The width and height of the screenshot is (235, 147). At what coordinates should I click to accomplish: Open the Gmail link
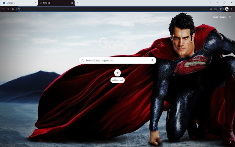[x=215, y=17]
